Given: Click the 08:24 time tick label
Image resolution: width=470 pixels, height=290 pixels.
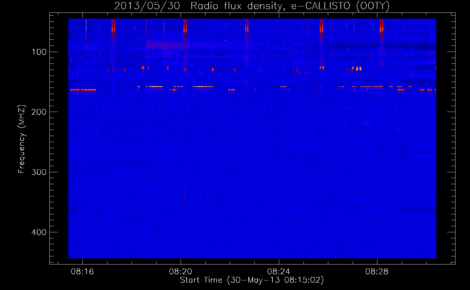Looking at the screenshot, I should 279,272.
